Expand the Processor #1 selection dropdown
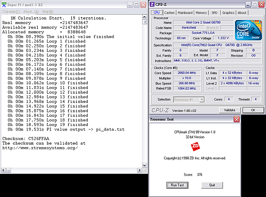Image resolution: width=266 pixels, height=197 pixels. tap(202, 99)
